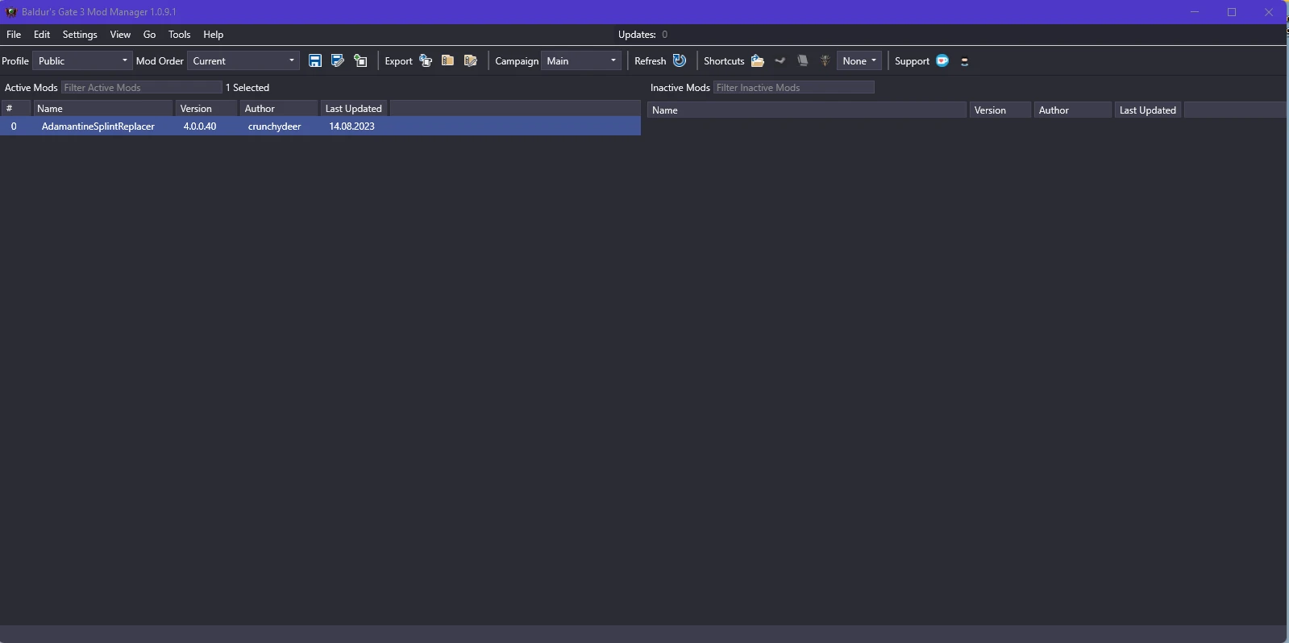Click the Export order to game icon
The image size is (1289, 643).
pyautogui.click(x=426, y=61)
